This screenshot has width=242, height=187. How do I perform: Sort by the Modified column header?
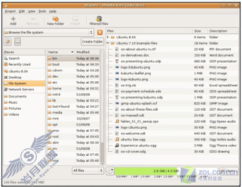tap(87, 52)
